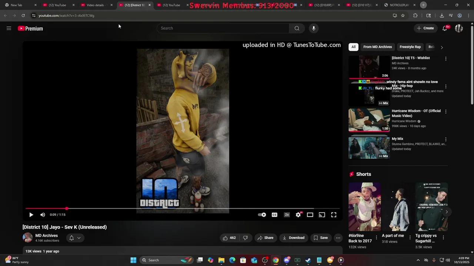The image size is (474, 266).
Task: Select the All filter chip
Action: click(353, 47)
